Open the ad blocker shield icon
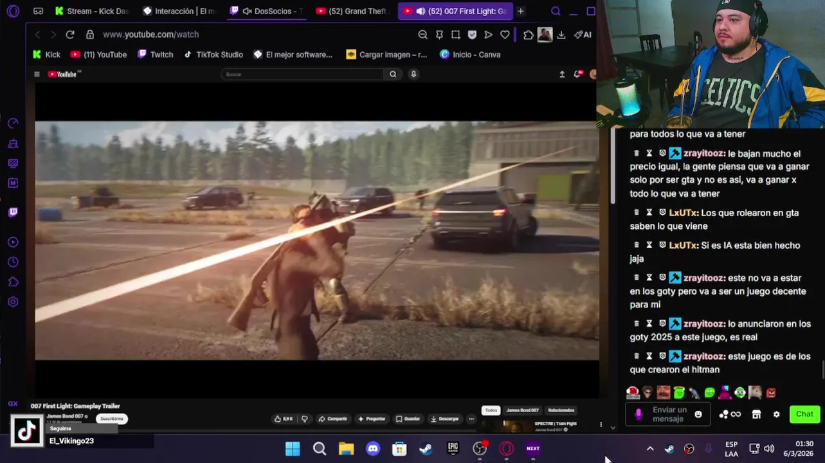 (x=472, y=35)
